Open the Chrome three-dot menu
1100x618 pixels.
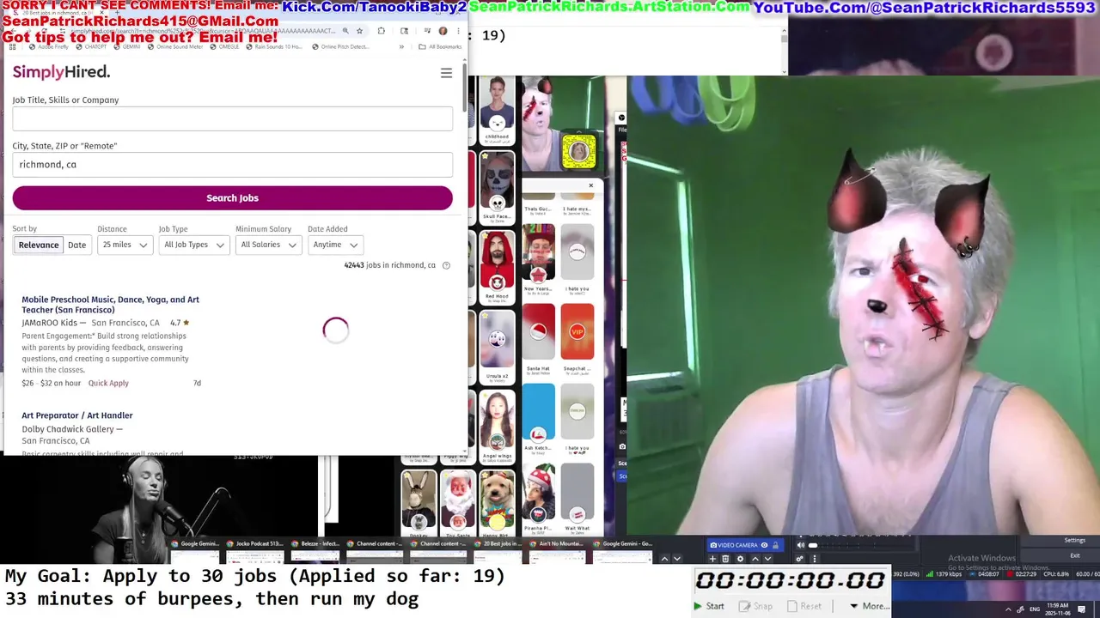(457, 31)
